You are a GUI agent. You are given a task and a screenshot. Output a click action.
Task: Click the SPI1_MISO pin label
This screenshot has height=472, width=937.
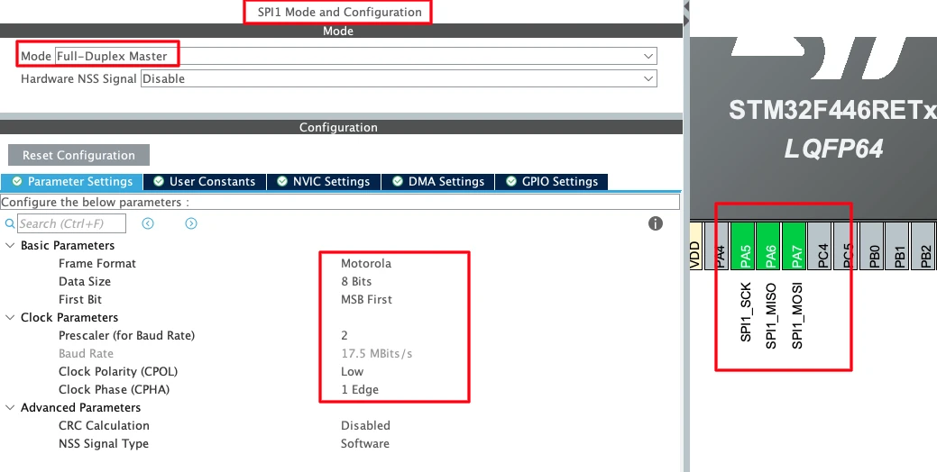pos(771,315)
